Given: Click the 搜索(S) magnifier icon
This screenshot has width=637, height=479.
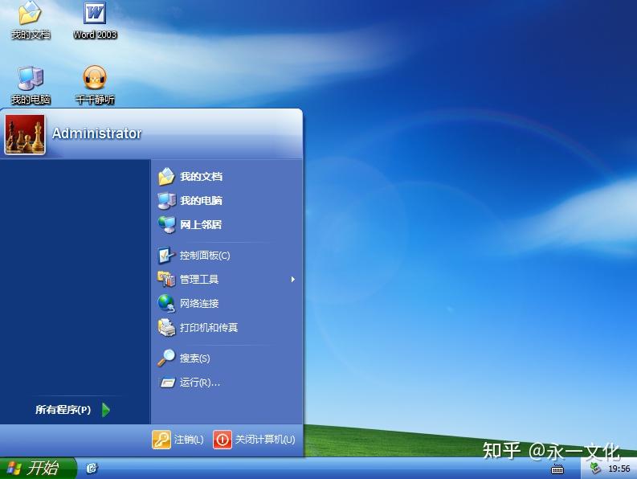Looking at the screenshot, I should tap(166, 358).
